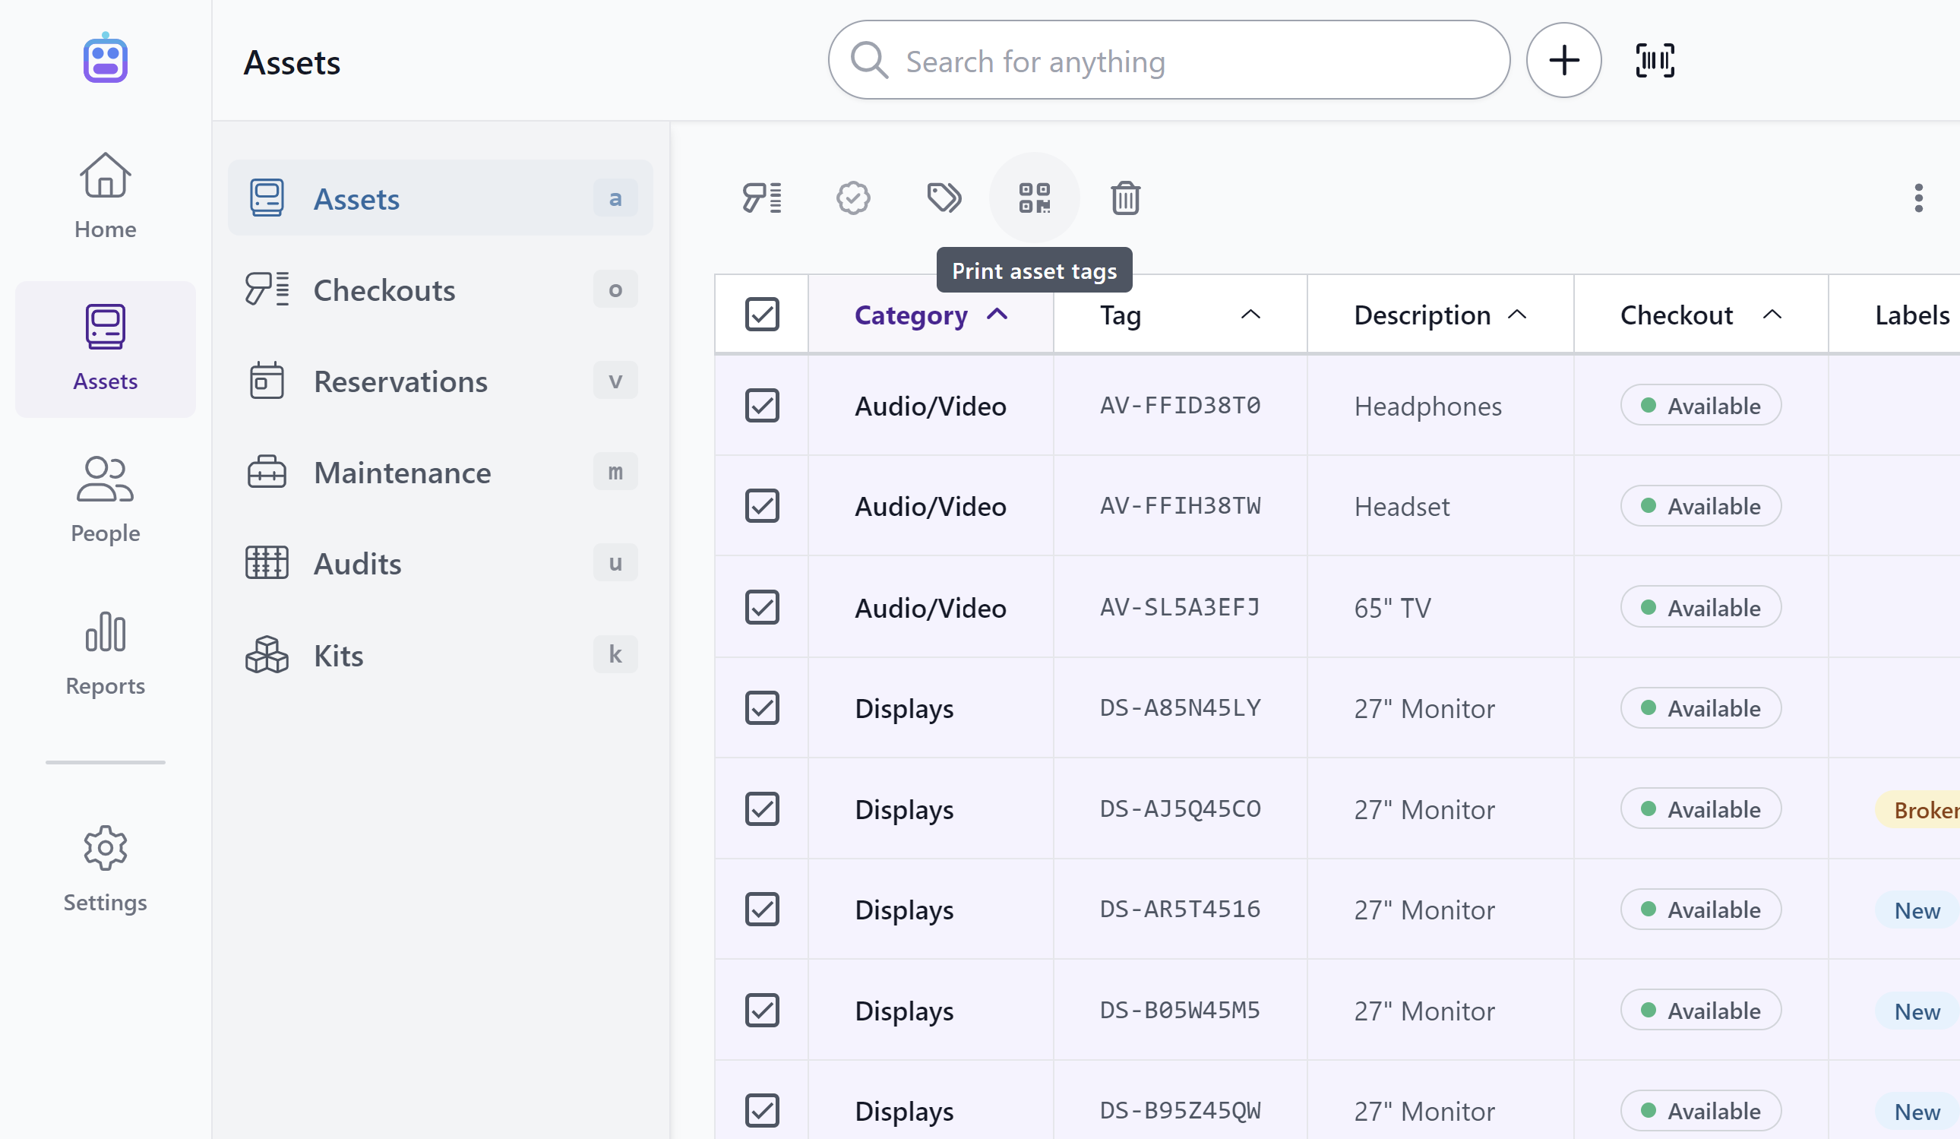The image size is (1960, 1139).
Task: Click the tag AV-SL5A3EFJ
Action: click(1180, 607)
